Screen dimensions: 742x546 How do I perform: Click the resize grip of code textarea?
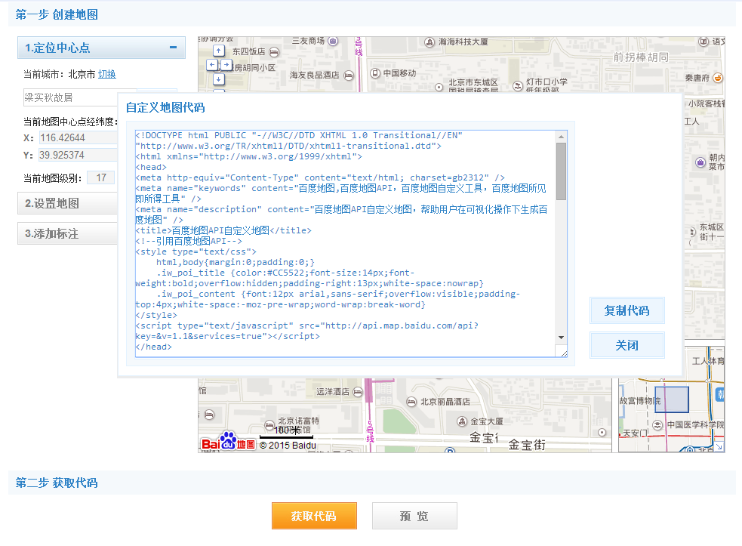[564, 353]
